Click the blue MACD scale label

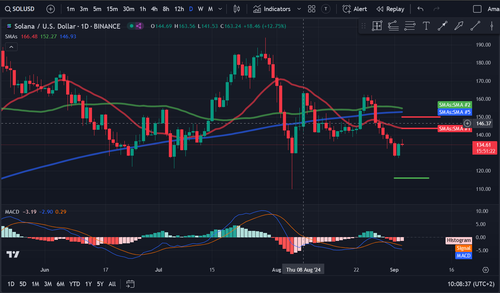463,256
